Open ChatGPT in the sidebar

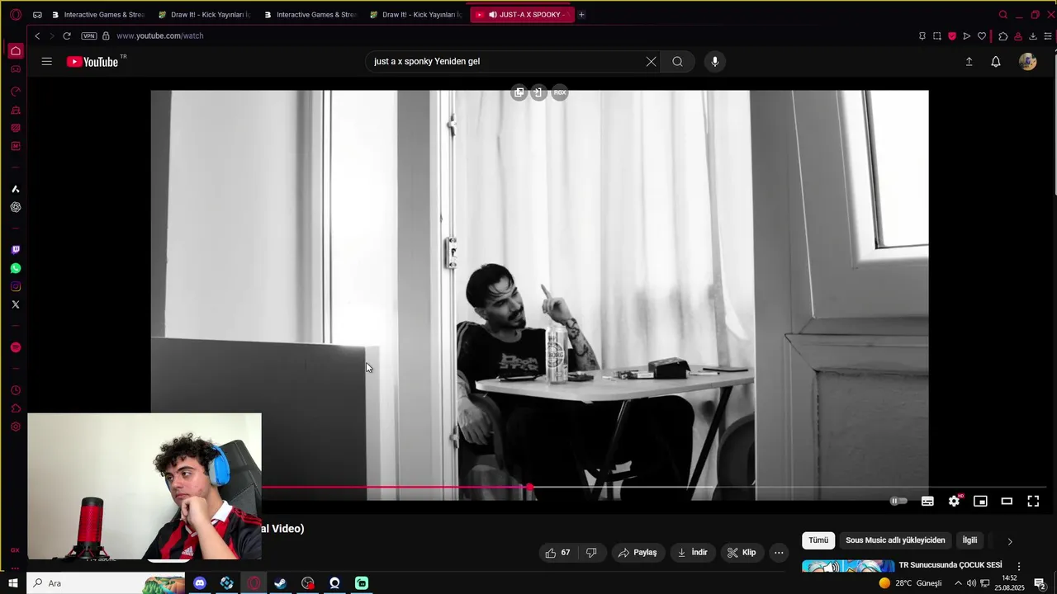coord(16,207)
